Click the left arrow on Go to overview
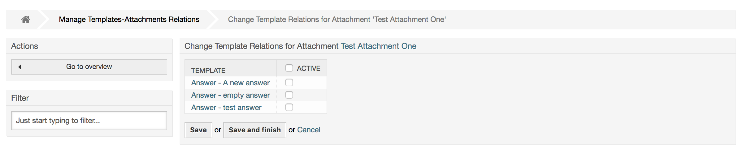The width and height of the screenshot is (743, 158). coord(20,67)
